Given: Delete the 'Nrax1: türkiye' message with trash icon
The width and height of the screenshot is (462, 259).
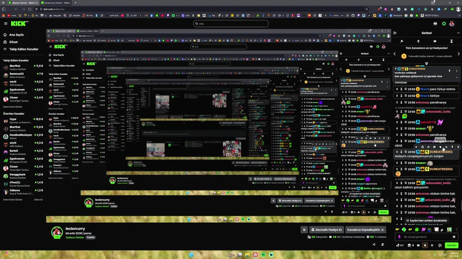Looking at the screenshot, I should tap(397, 96).
